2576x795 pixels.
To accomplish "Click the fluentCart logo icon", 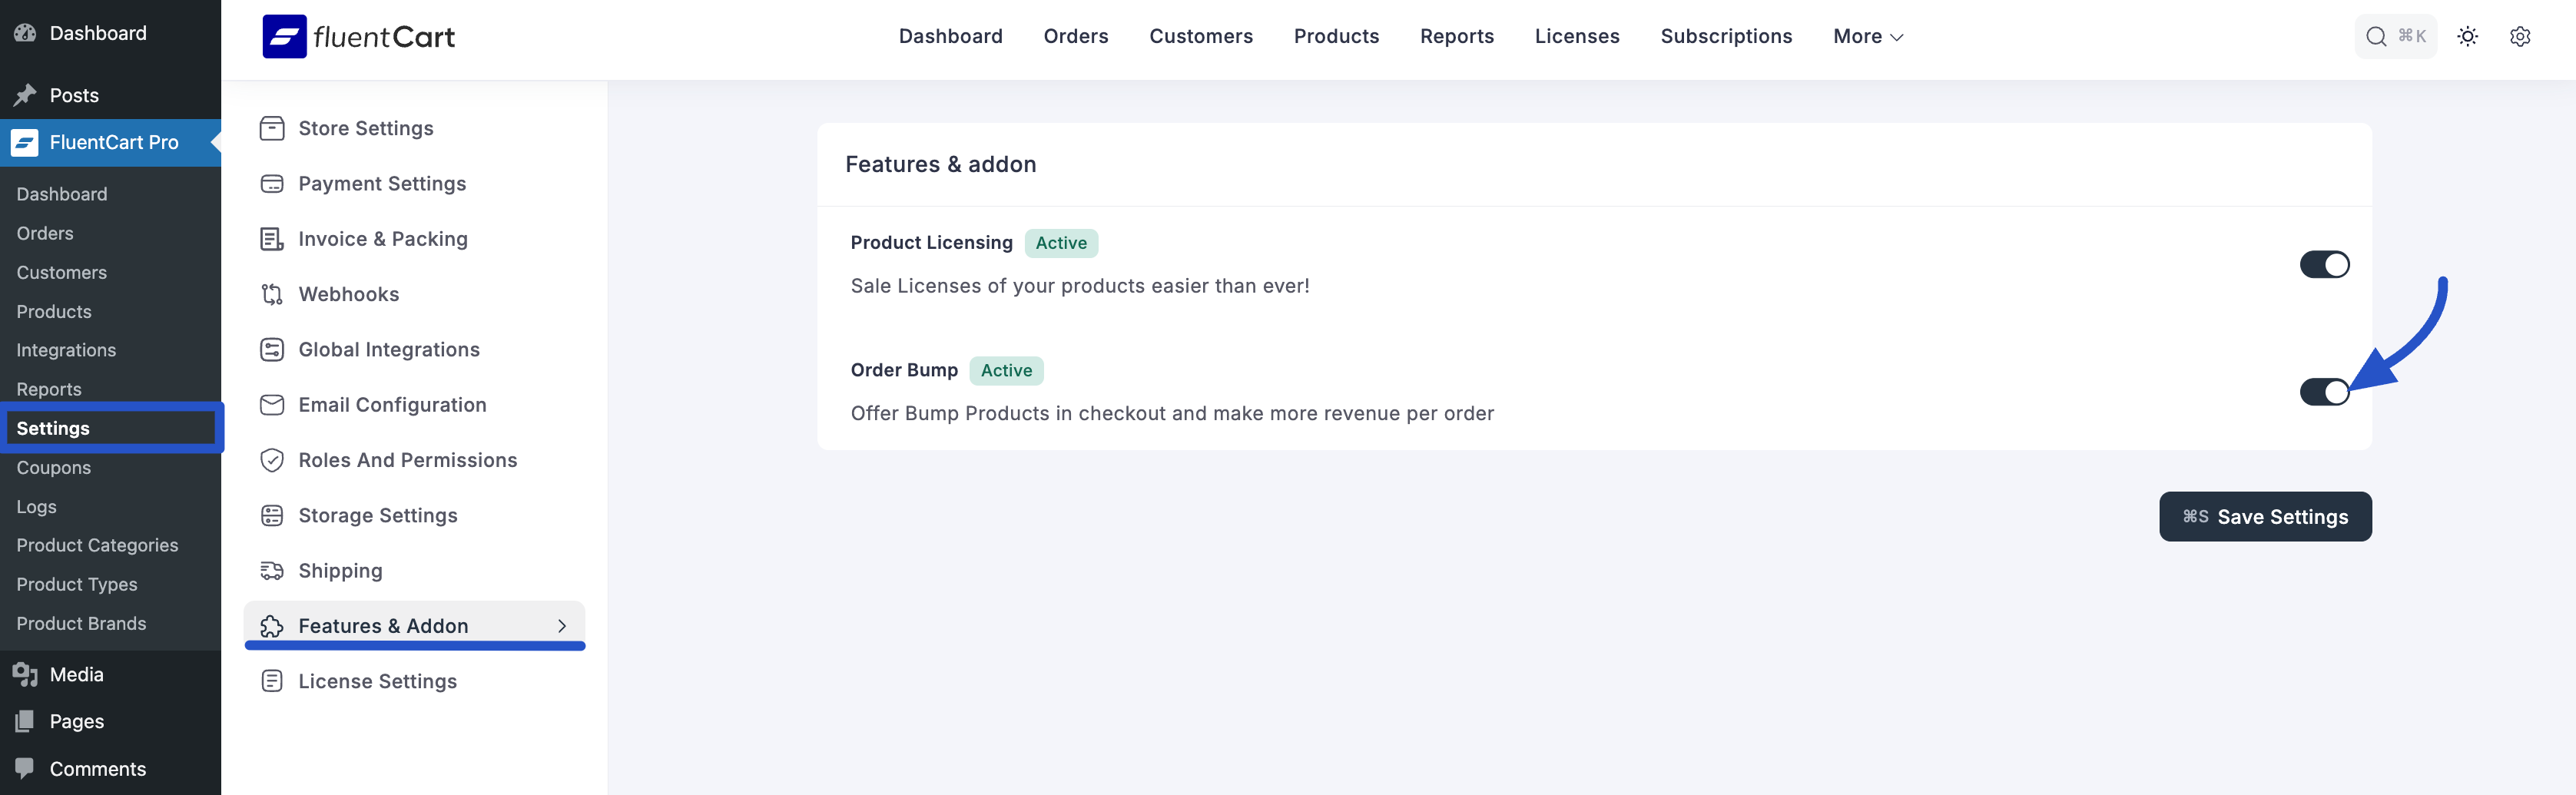I will point(284,37).
